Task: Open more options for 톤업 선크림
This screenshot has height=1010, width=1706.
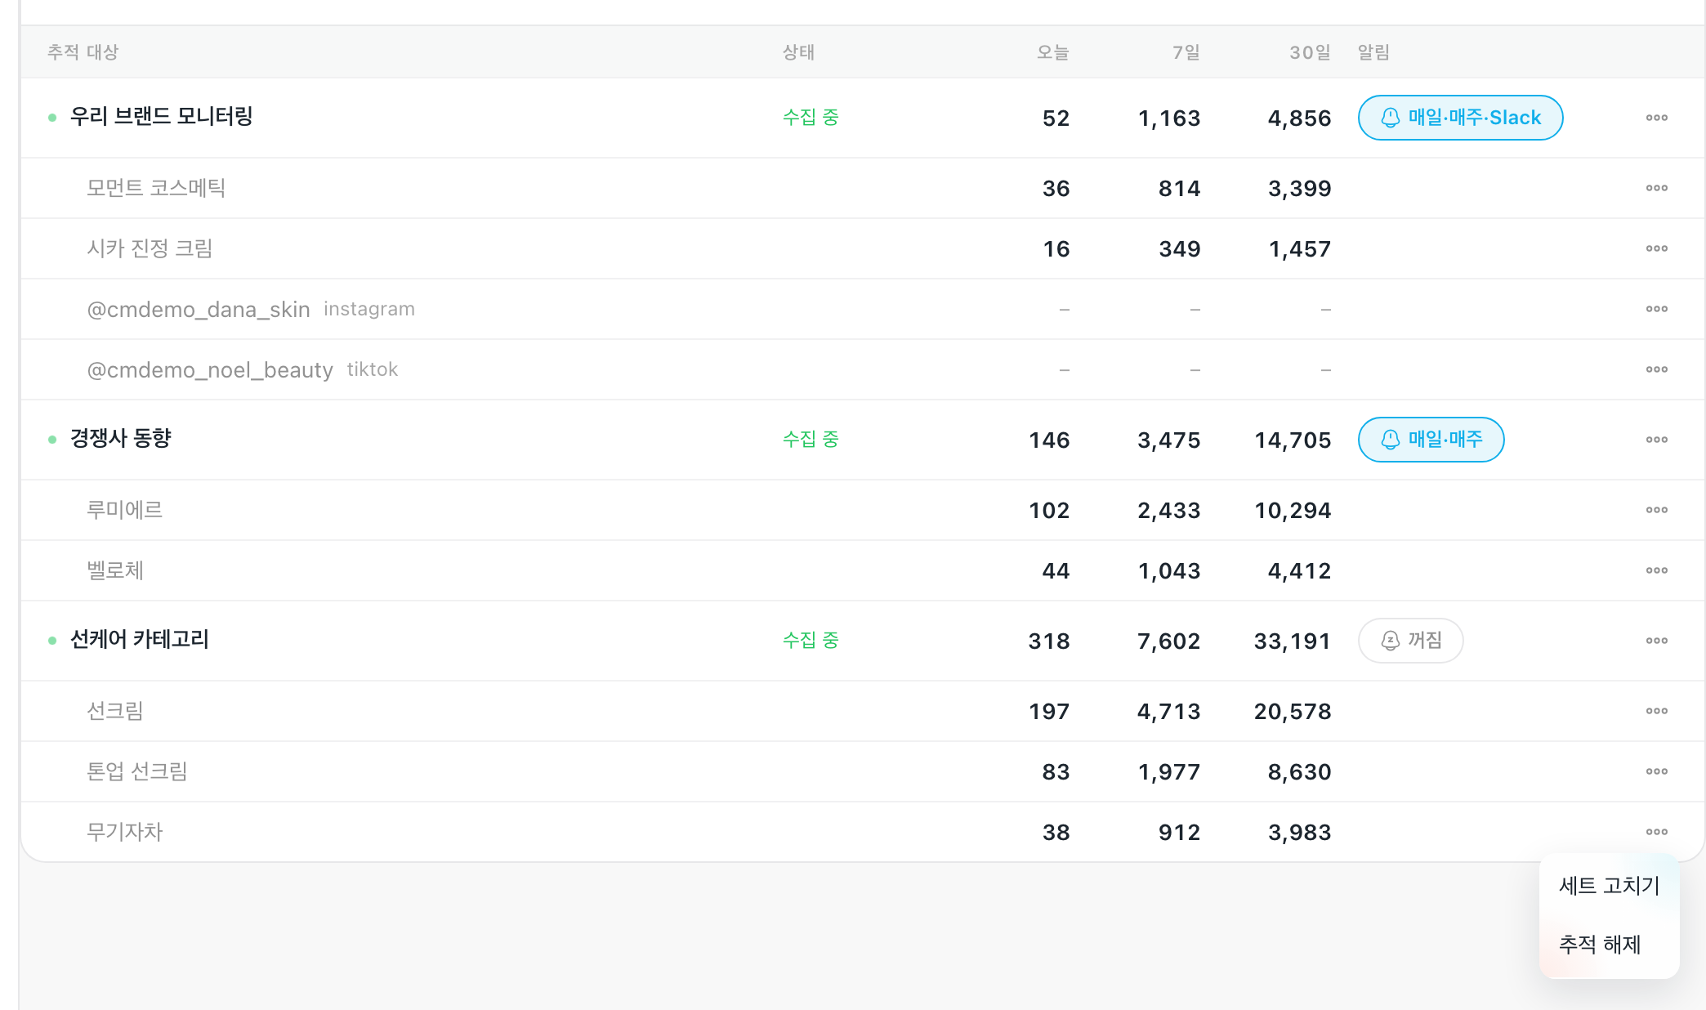Action: tap(1656, 771)
